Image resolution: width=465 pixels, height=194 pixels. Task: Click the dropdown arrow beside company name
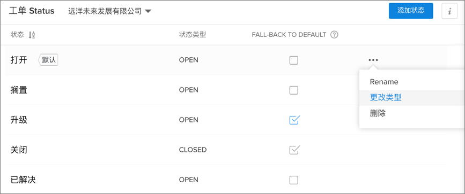point(148,12)
